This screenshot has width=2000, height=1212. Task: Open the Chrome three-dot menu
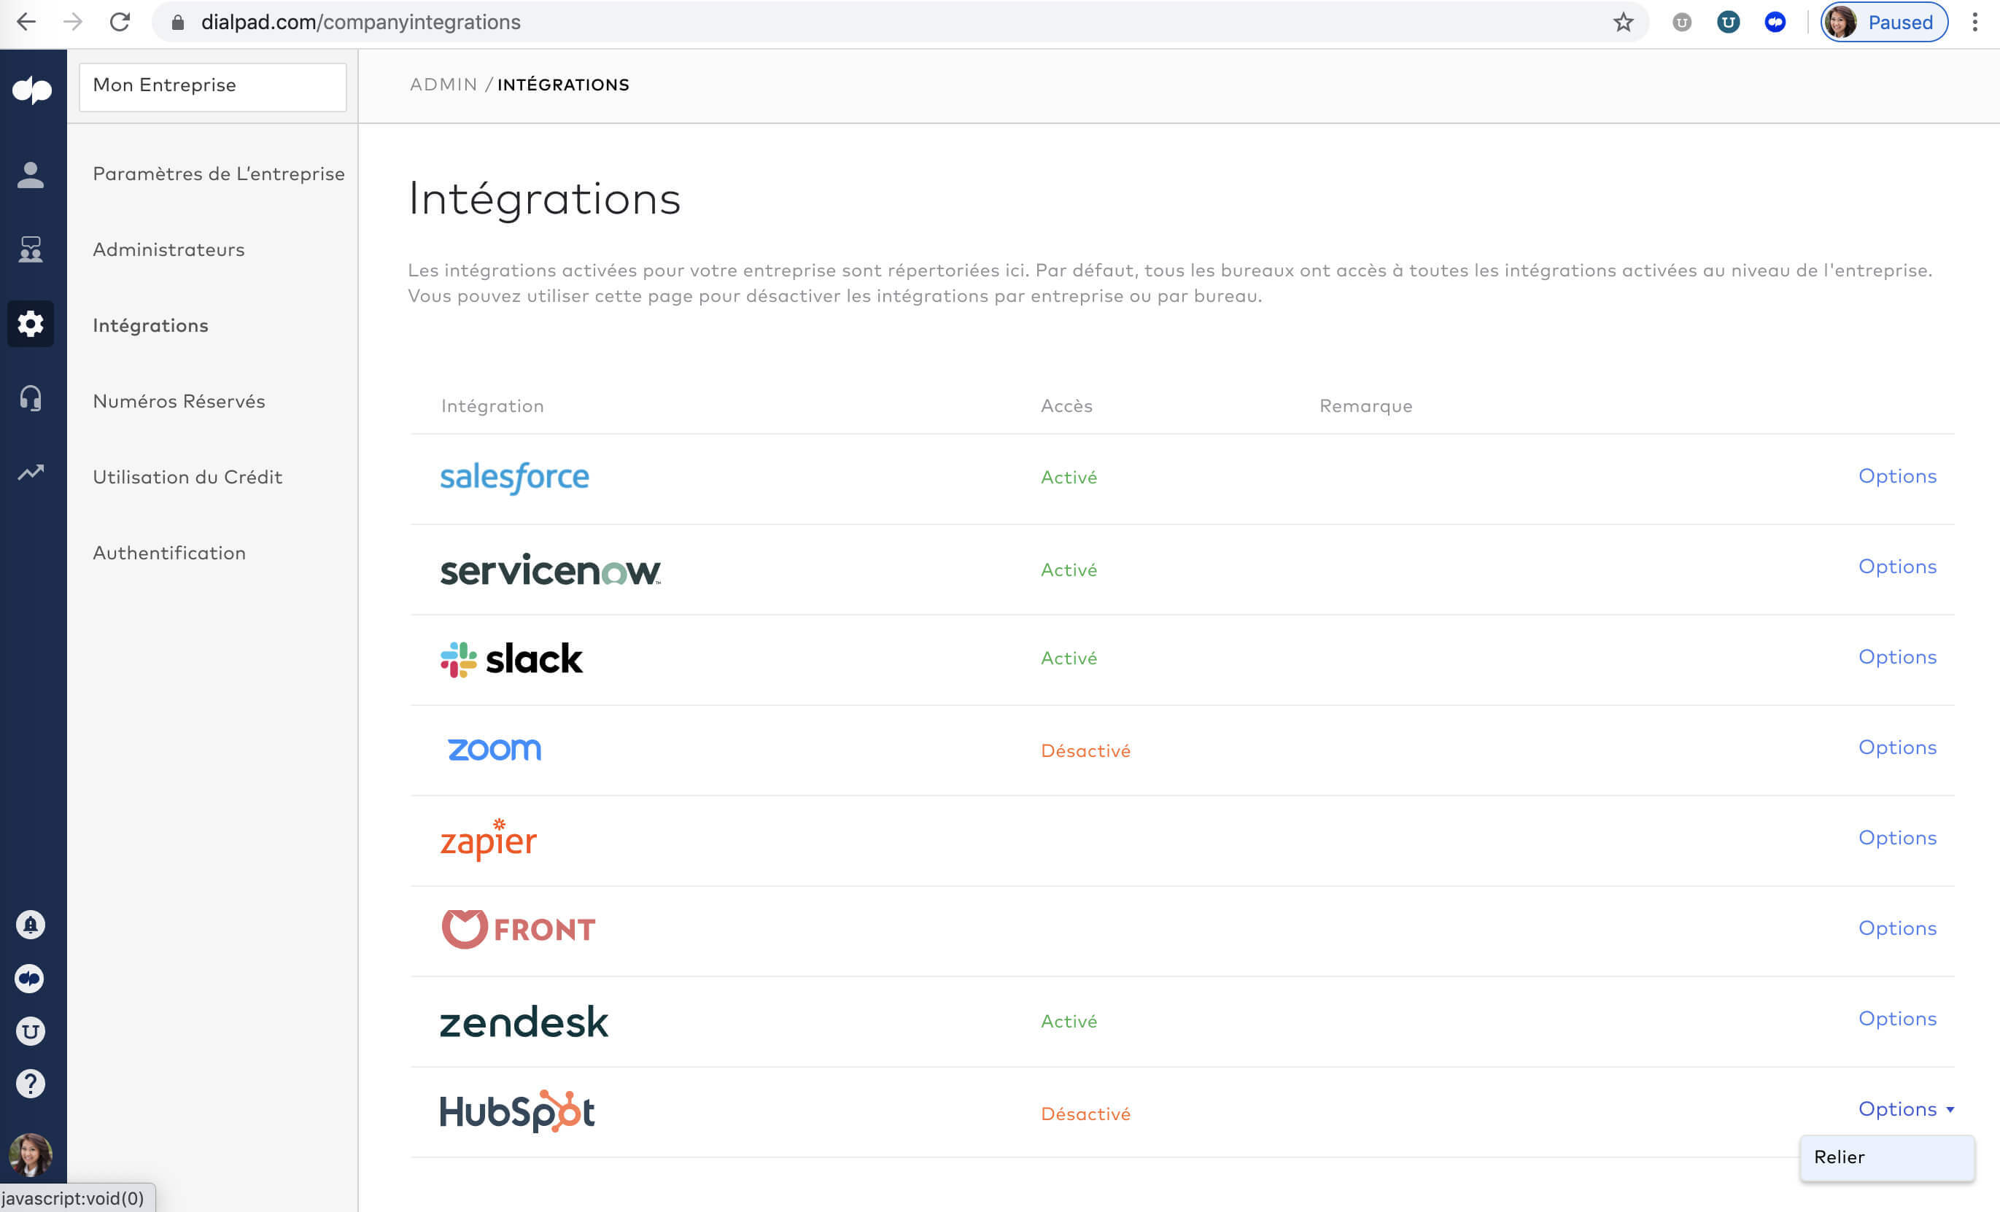tap(1975, 22)
